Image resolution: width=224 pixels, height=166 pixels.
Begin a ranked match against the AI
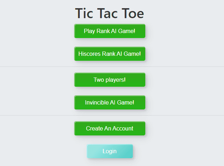[110, 31]
